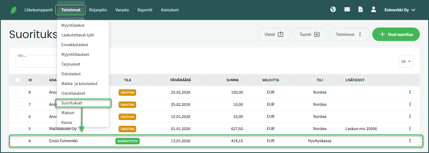The width and height of the screenshot is (429, 153).
Task: Open three-dot menu for row ID 8
Action: pyautogui.click(x=410, y=92)
